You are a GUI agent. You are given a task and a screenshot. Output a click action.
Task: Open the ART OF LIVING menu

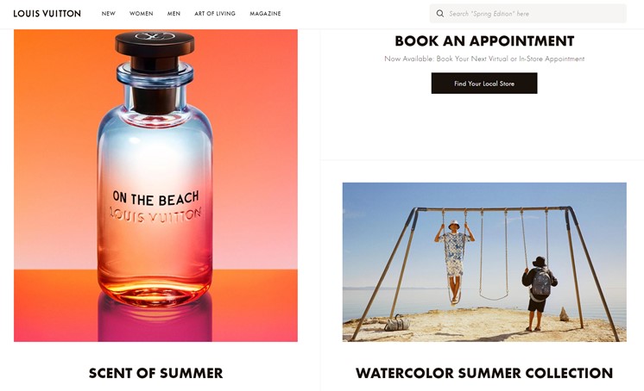click(215, 14)
